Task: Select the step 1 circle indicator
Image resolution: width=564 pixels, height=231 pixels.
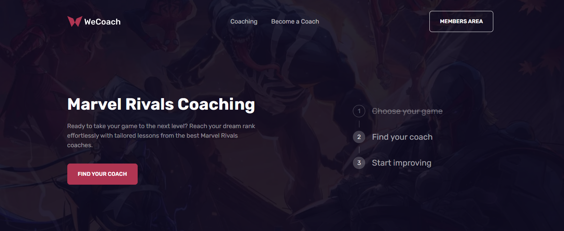Action: [x=359, y=111]
